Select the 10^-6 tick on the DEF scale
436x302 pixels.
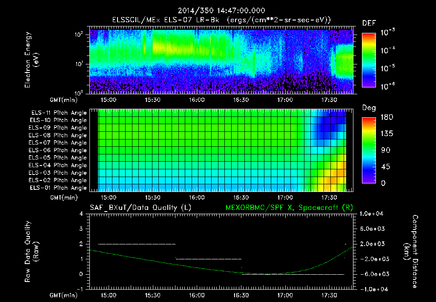(x=387, y=86)
